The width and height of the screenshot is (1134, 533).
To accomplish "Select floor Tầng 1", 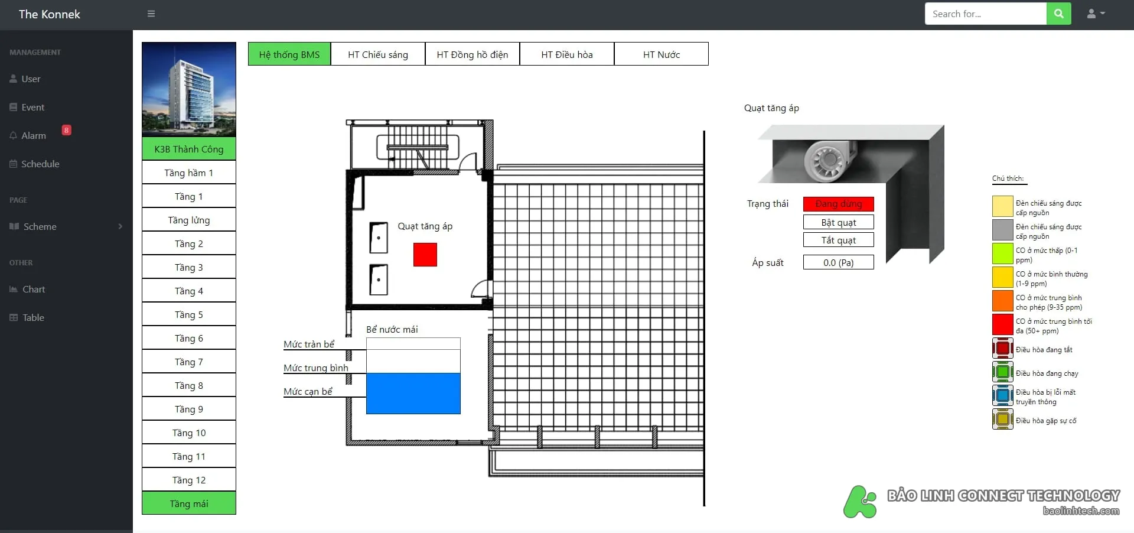I will click(189, 196).
